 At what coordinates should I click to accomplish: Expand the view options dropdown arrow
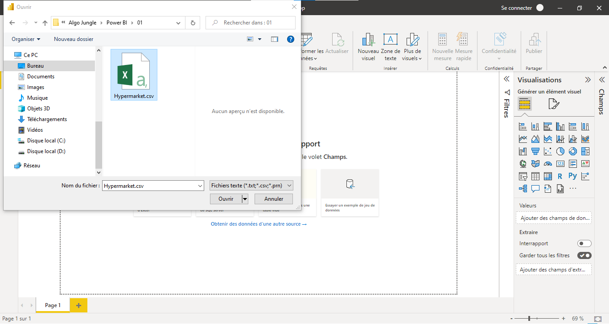pos(260,39)
